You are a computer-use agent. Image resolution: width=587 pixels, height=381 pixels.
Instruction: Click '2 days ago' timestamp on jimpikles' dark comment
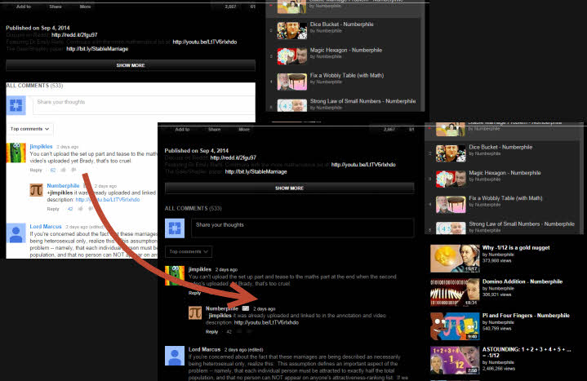point(226,269)
